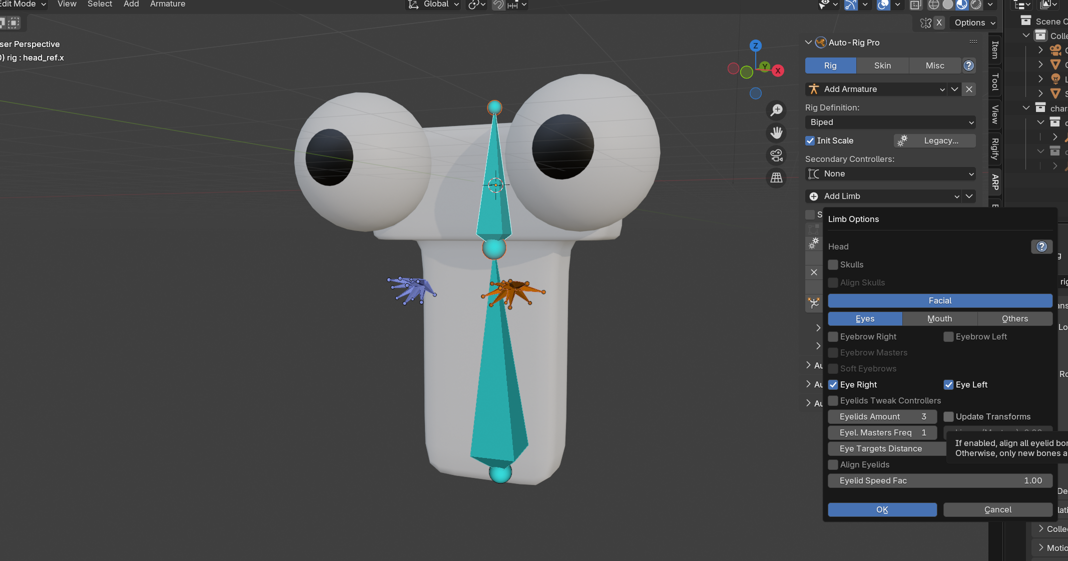
Task: Click Cancel in Limb Options
Action: (x=997, y=509)
